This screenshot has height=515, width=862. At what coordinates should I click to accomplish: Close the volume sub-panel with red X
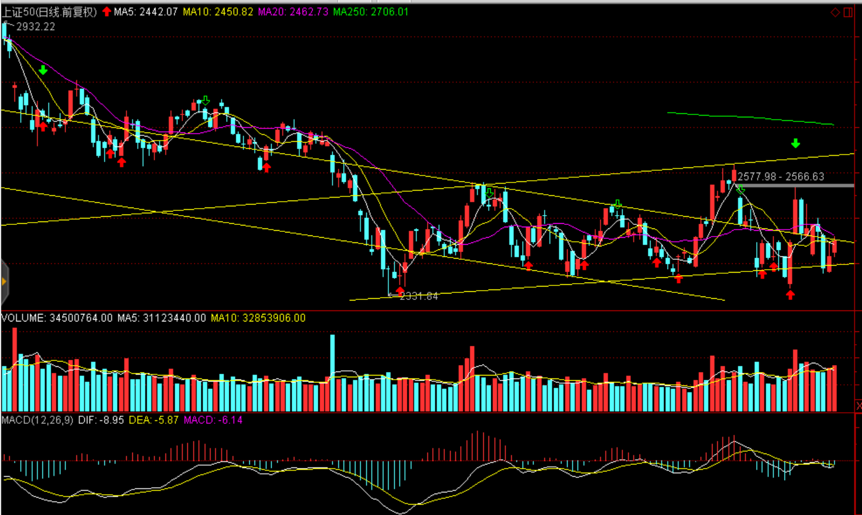point(859,405)
